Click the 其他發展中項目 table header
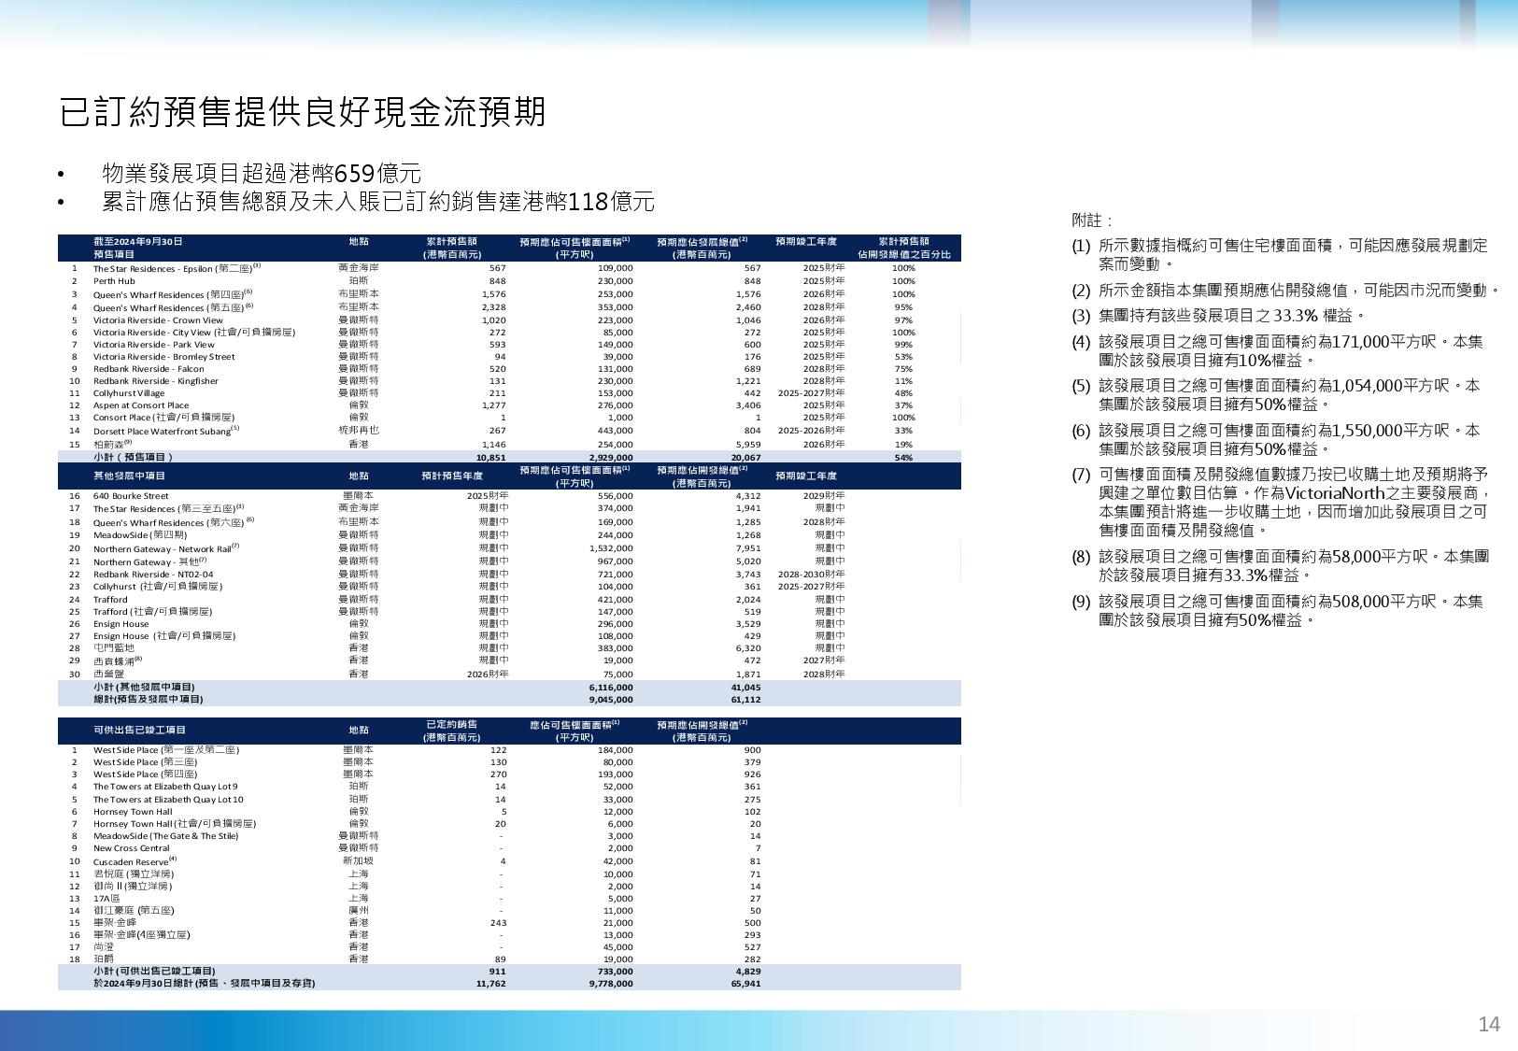This screenshot has width=1518, height=1051. click(x=129, y=476)
